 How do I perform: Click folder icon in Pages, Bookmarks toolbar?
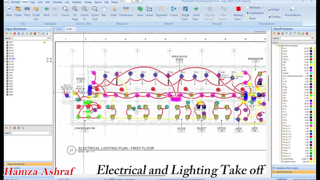(6, 33)
